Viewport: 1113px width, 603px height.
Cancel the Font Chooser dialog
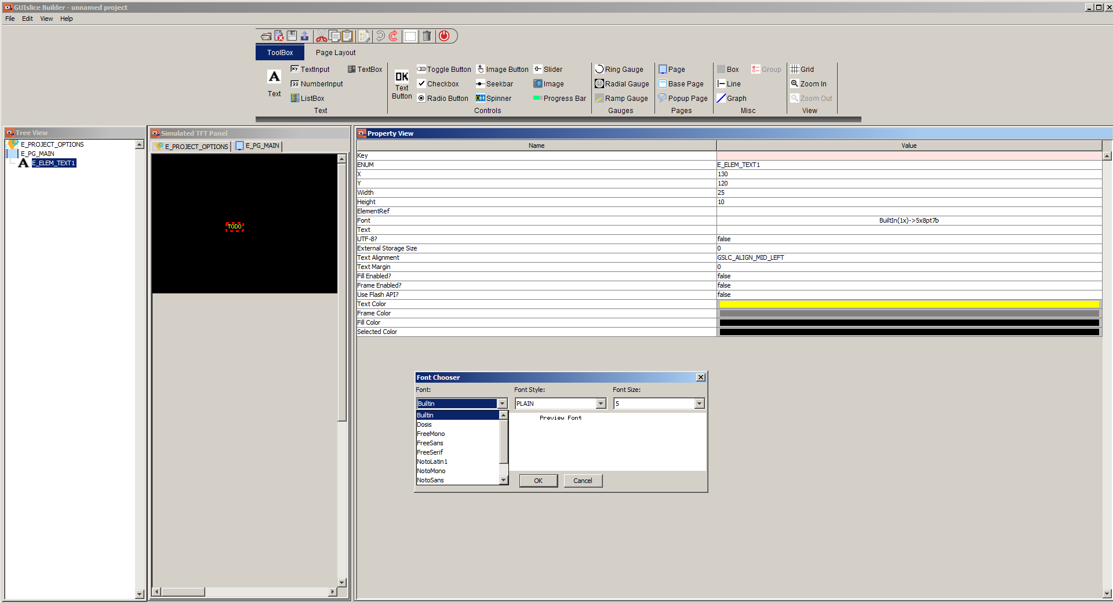point(583,481)
